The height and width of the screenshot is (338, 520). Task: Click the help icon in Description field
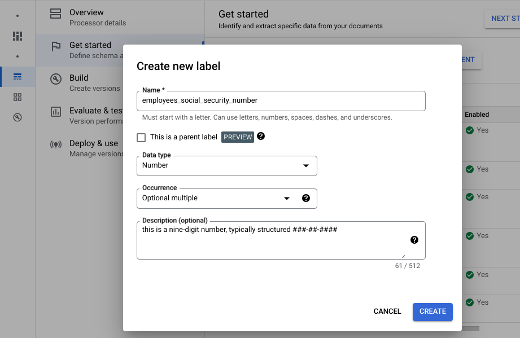(414, 240)
